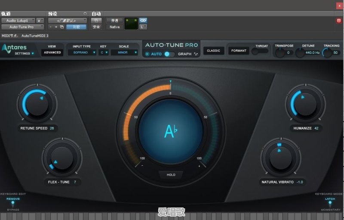Open the <厂家默认> preset dropdown
Viewport: 344px width, 220px height.
(x=68, y=20)
